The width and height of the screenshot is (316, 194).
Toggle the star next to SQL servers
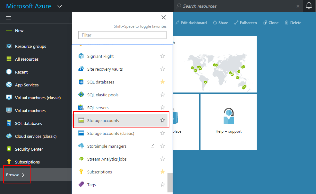(x=162, y=107)
